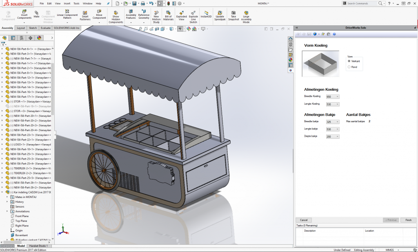The height and width of the screenshot is (252, 418).
Task: Open the Lengte bakje dropdown
Action: click(x=333, y=129)
